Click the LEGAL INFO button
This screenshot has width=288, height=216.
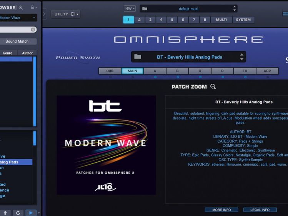(260, 210)
